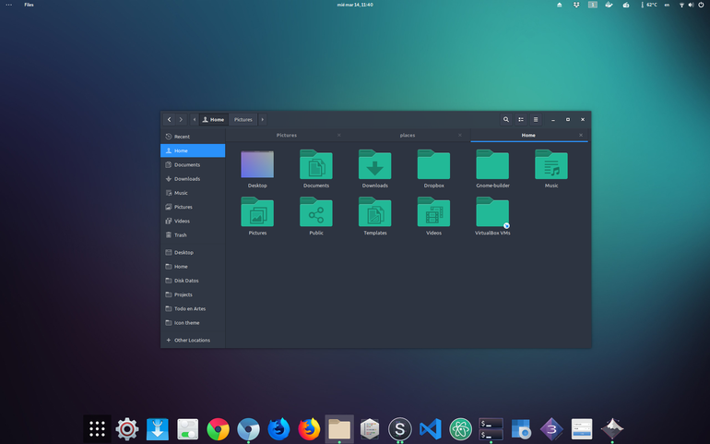
Task: Switch to the places tab
Action: (407, 135)
